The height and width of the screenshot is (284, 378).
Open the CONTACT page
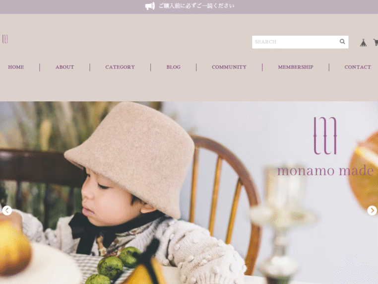coord(358,67)
